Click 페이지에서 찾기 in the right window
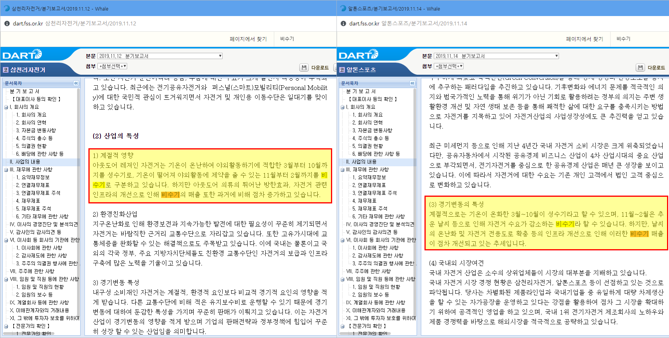669x338 pixels. tap(584, 39)
